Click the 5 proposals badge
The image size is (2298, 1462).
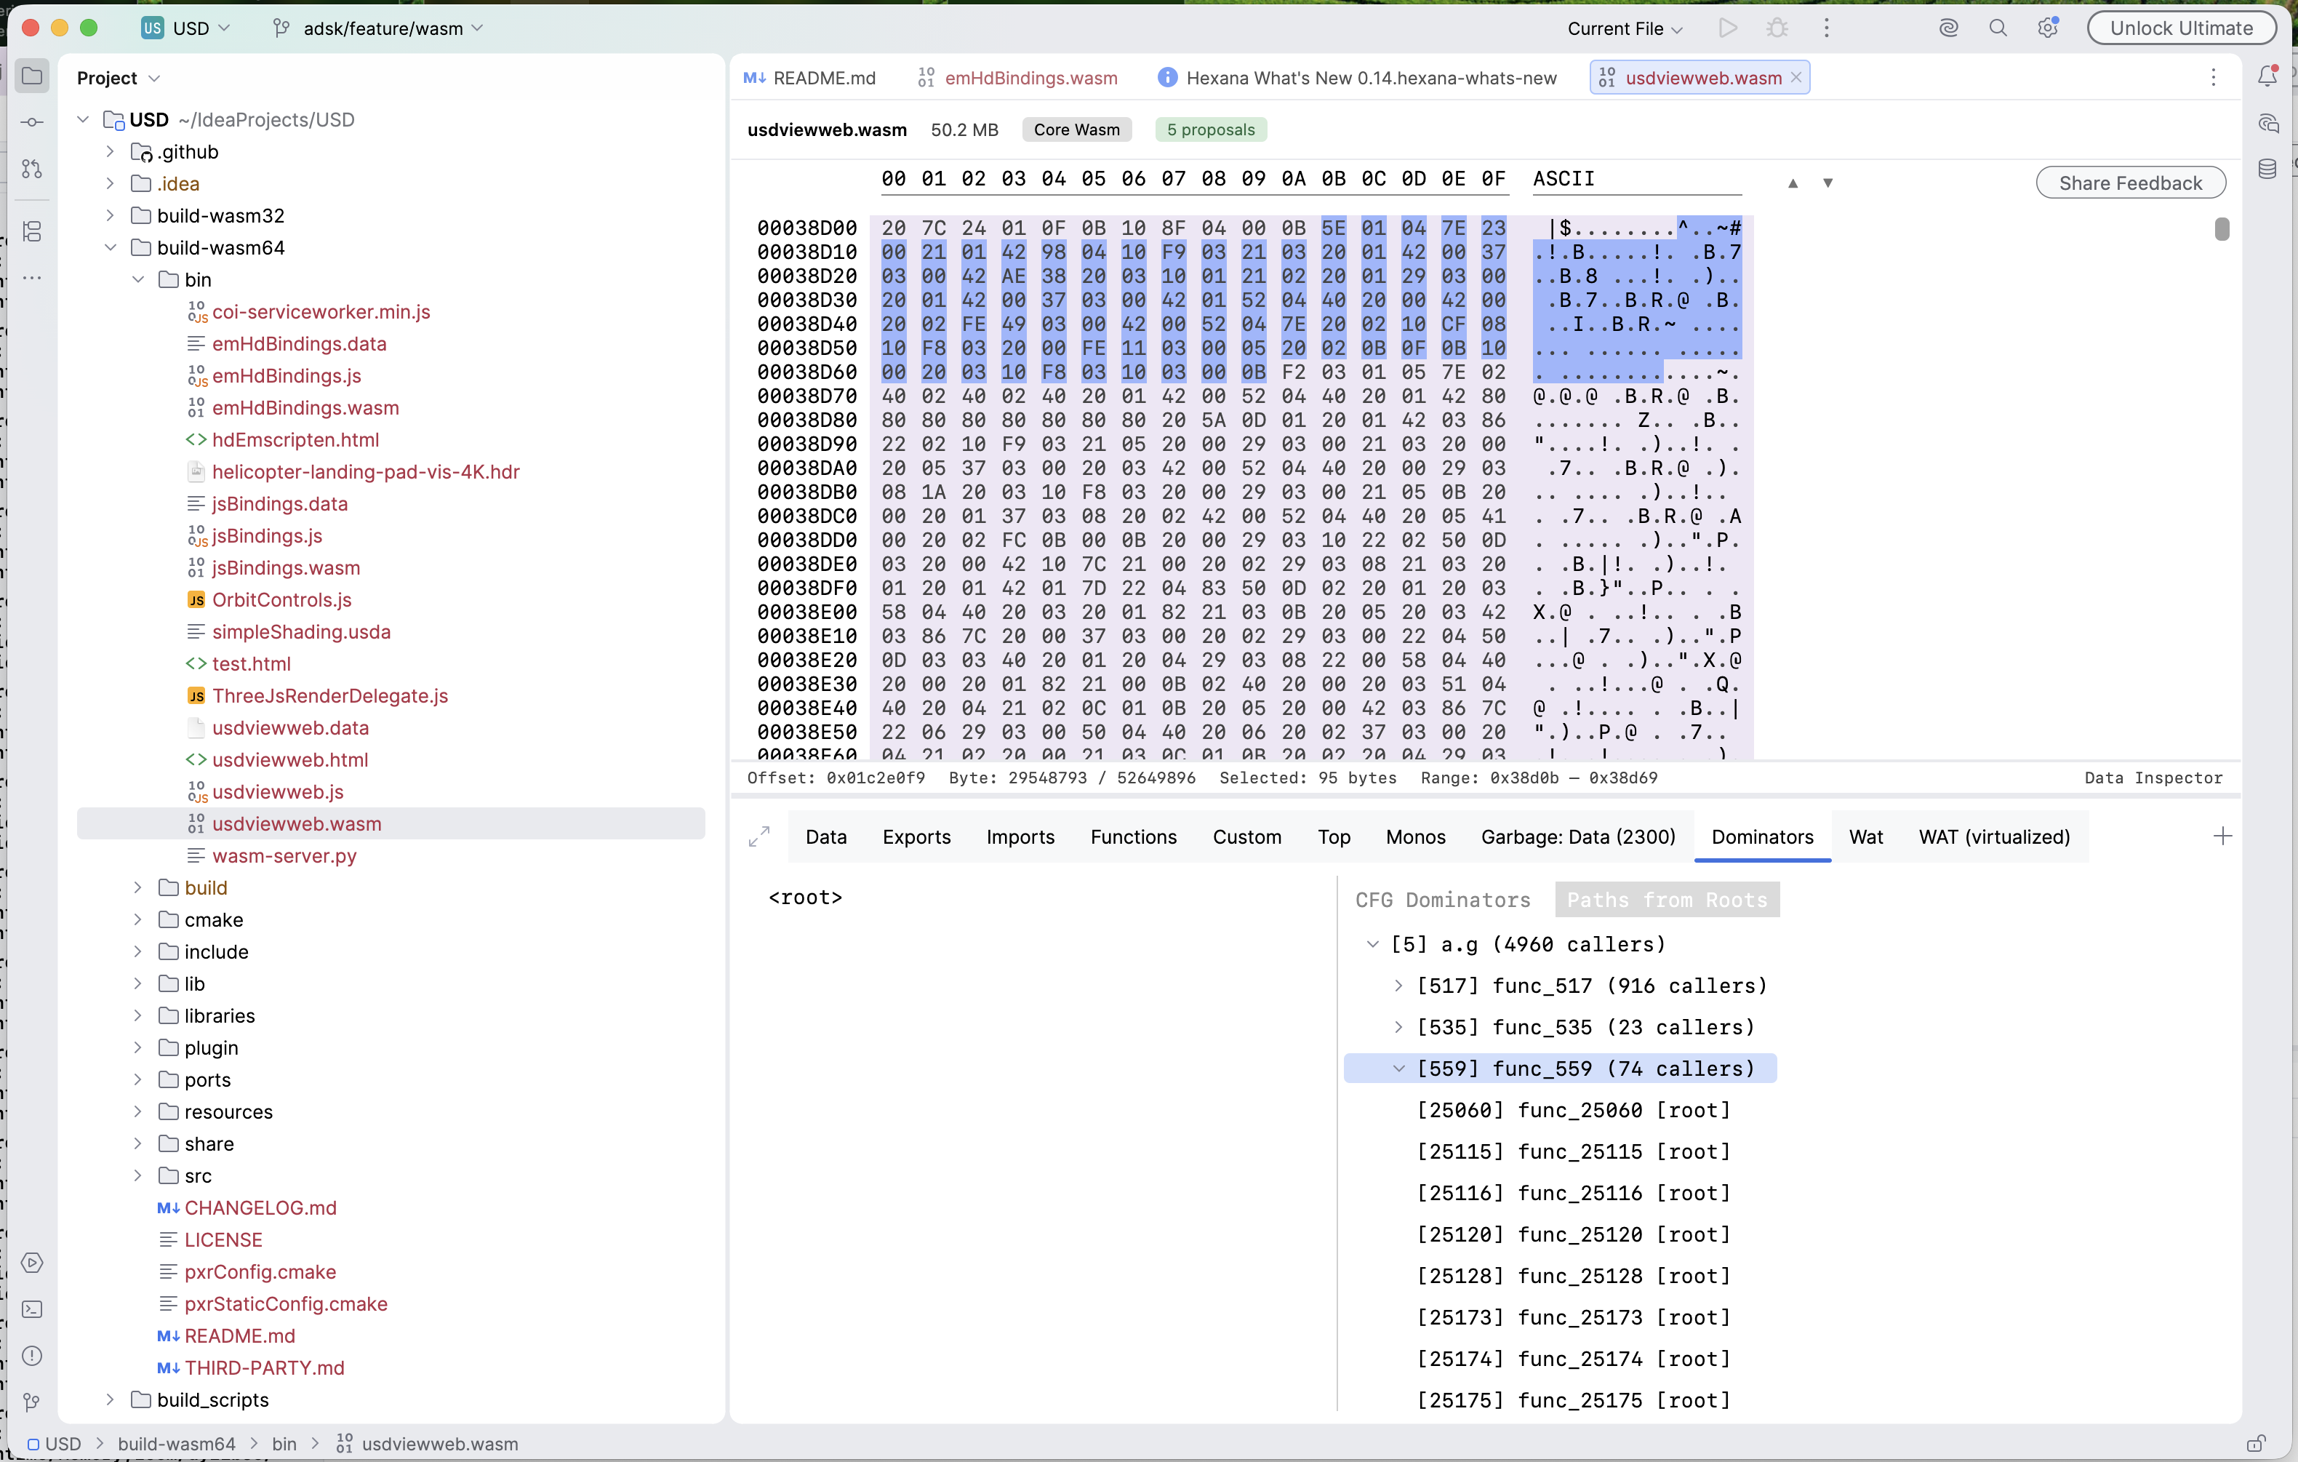(x=1210, y=129)
